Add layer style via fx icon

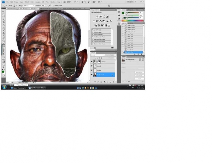(98, 82)
